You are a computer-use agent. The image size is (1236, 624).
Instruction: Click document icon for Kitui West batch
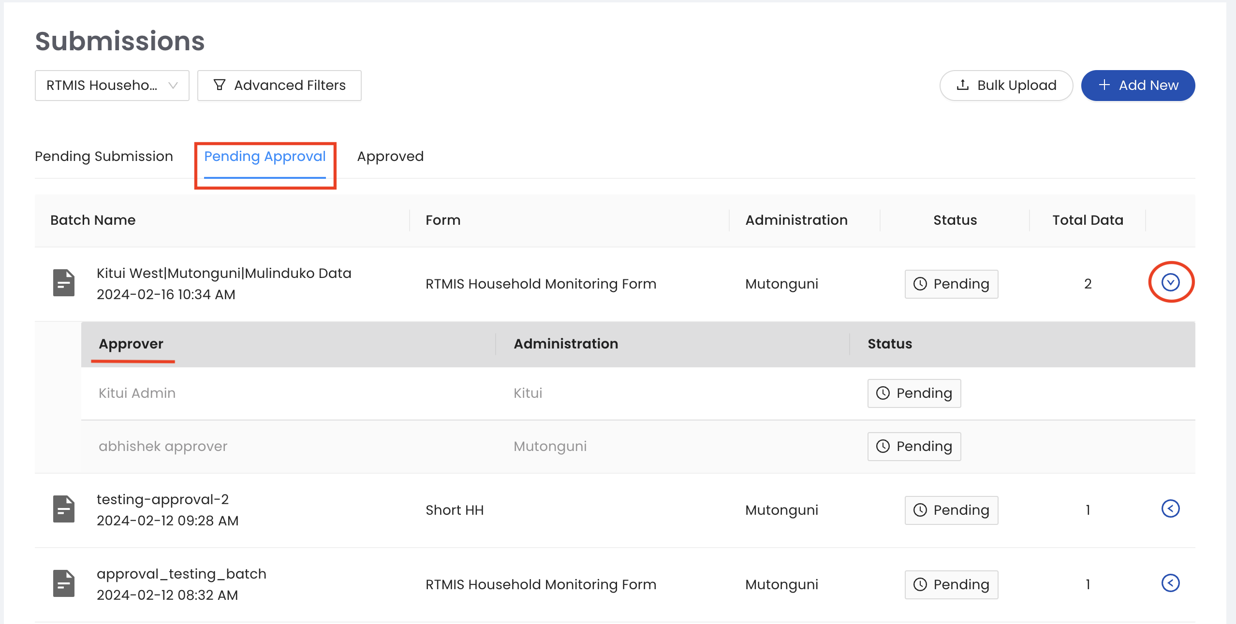coord(64,283)
